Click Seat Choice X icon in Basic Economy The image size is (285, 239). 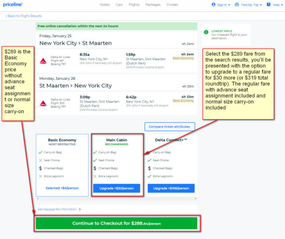40,160
